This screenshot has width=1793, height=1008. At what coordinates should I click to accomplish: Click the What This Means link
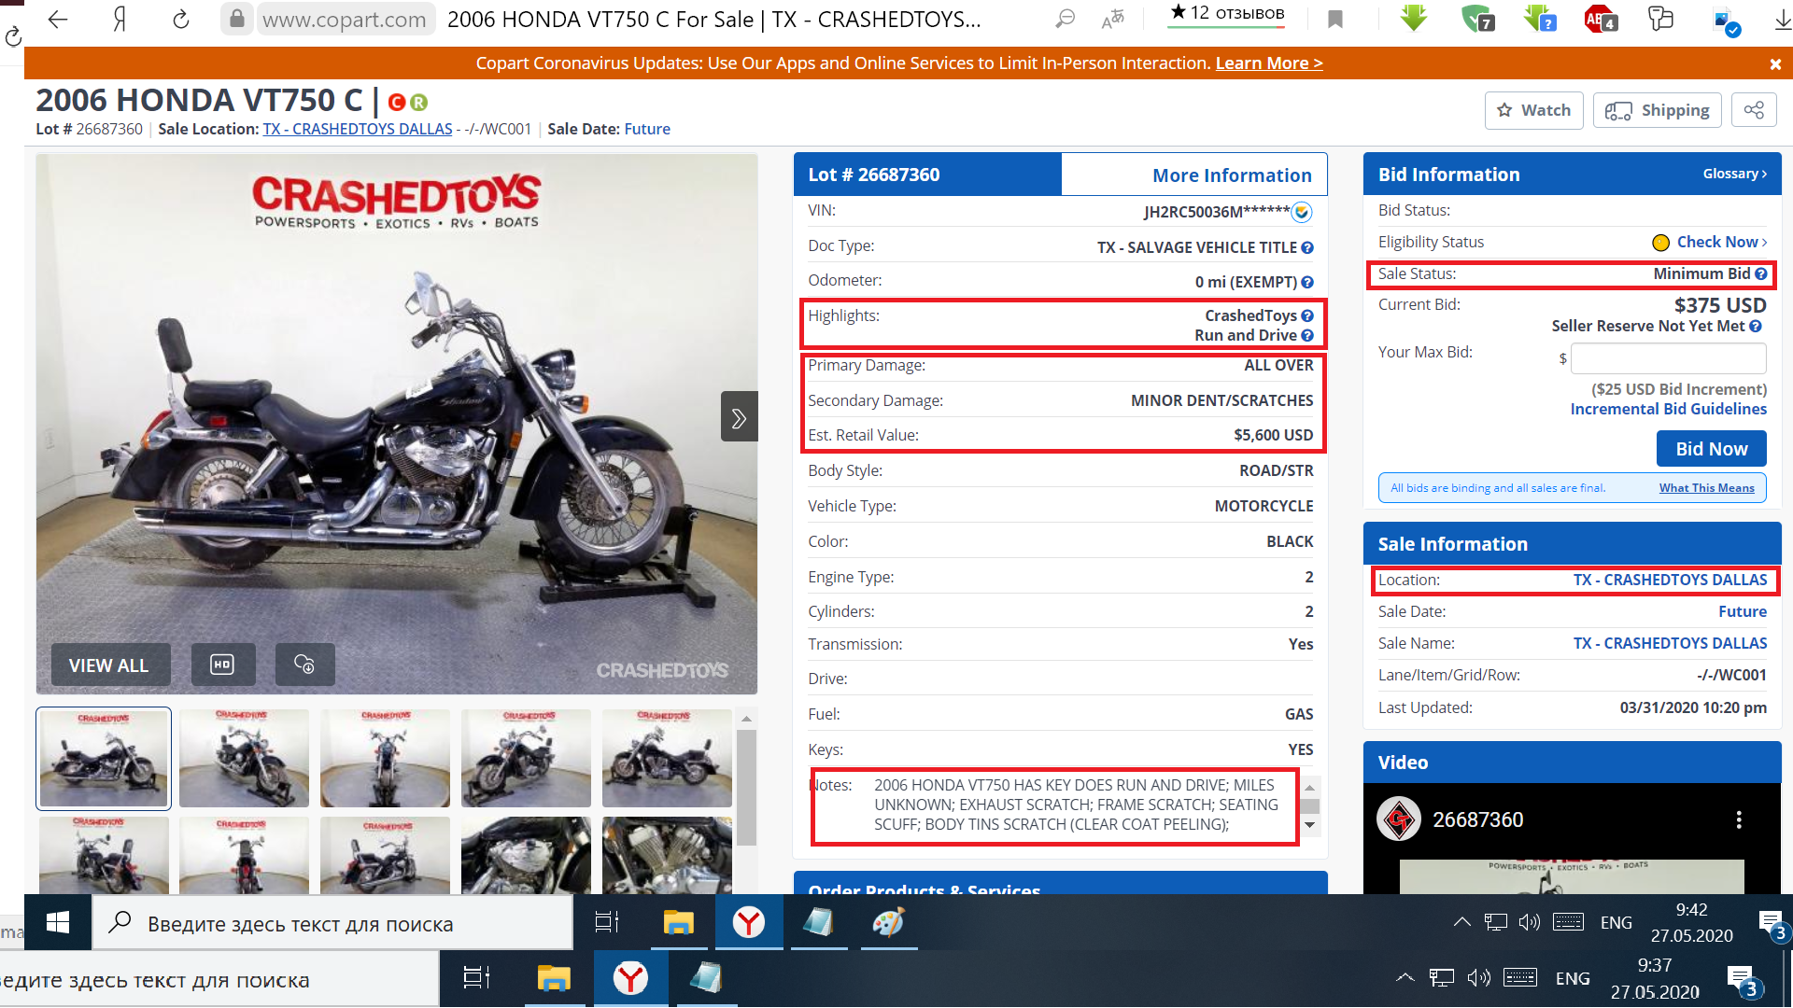1707,486
